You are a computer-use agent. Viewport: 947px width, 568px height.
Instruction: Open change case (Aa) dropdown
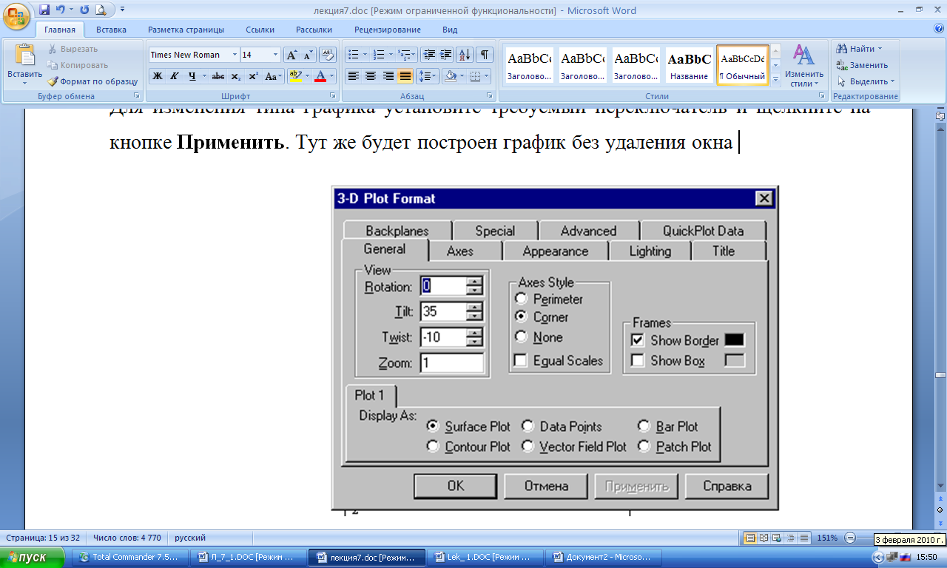[x=273, y=75]
